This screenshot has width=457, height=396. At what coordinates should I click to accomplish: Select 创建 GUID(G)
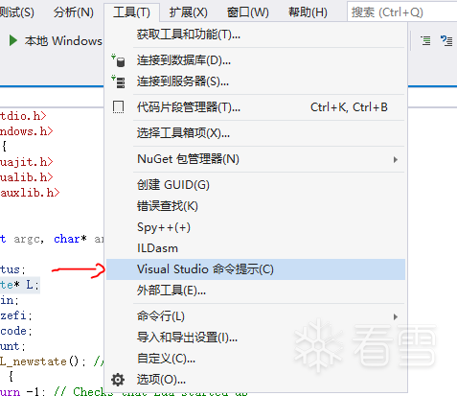[x=256, y=185]
